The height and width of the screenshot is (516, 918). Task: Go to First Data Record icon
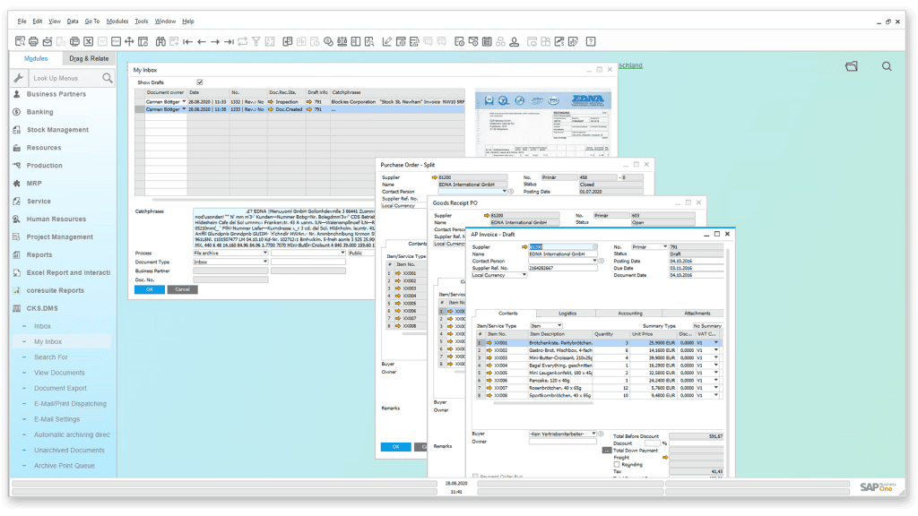[x=188, y=41]
